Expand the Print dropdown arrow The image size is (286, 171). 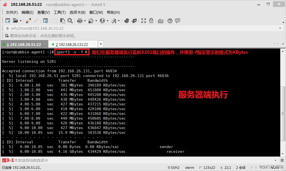85,21
